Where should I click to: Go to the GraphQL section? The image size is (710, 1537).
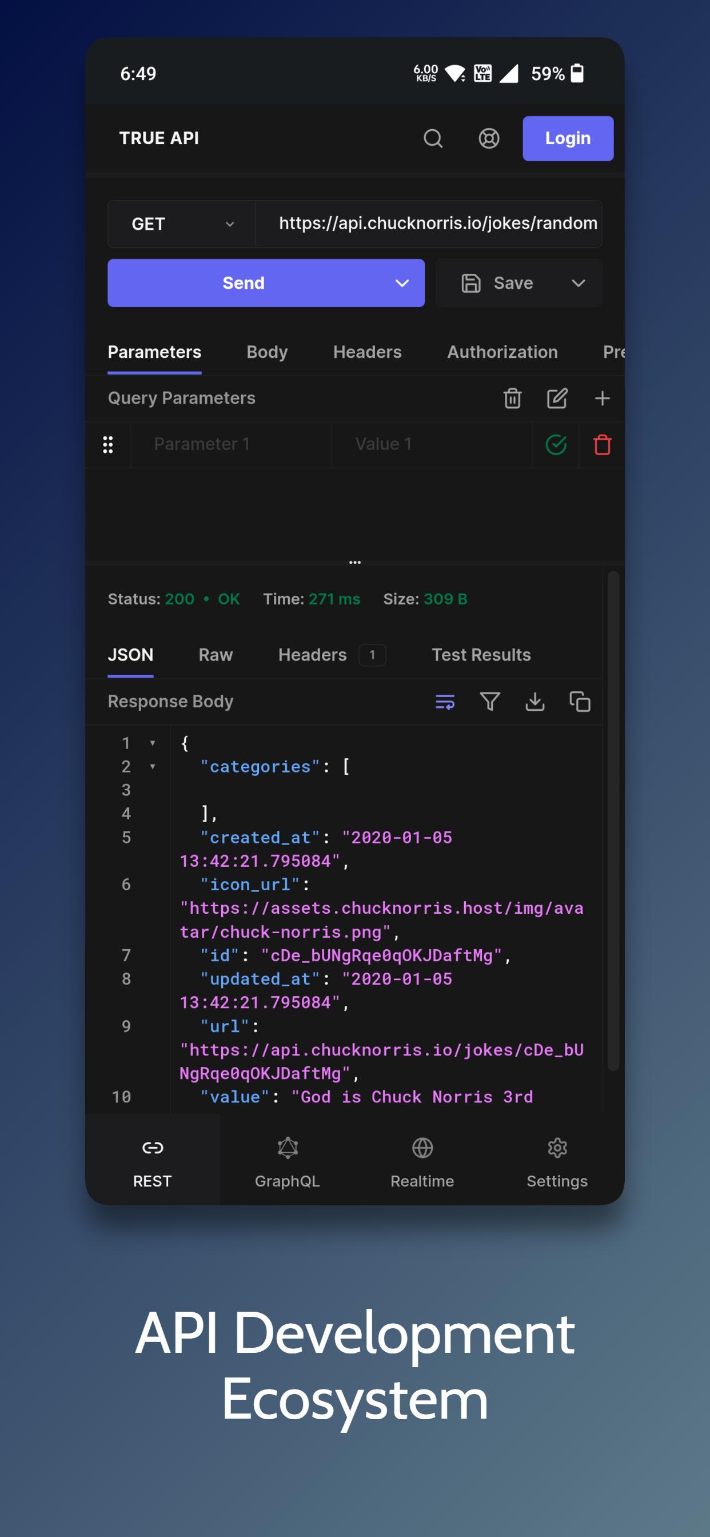click(288, 1159)
